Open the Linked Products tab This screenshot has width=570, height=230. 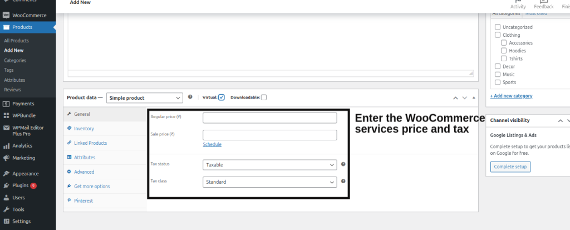coord(90,143)
